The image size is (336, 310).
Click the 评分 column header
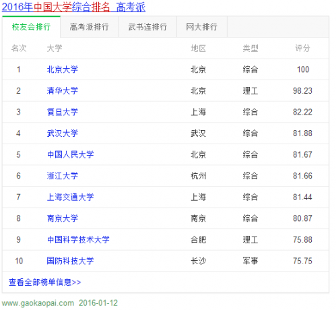[302, 49]
